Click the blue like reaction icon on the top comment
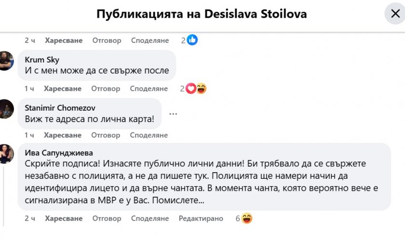405x238 pixels. [192, 40]
